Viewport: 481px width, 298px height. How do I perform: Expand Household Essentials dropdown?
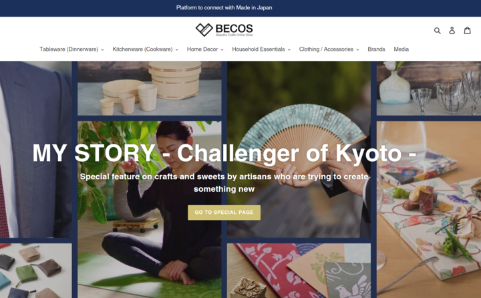(261, 49)
